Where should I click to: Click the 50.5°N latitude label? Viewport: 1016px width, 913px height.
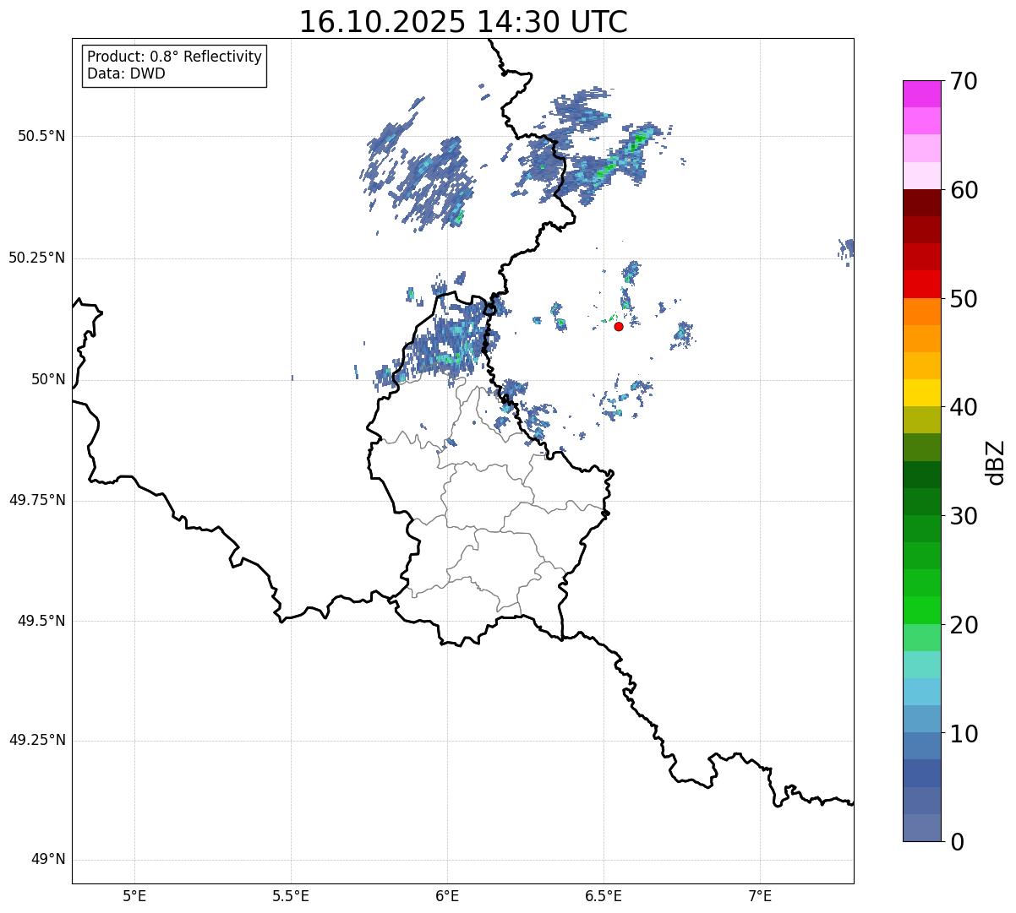pos(41,136)
